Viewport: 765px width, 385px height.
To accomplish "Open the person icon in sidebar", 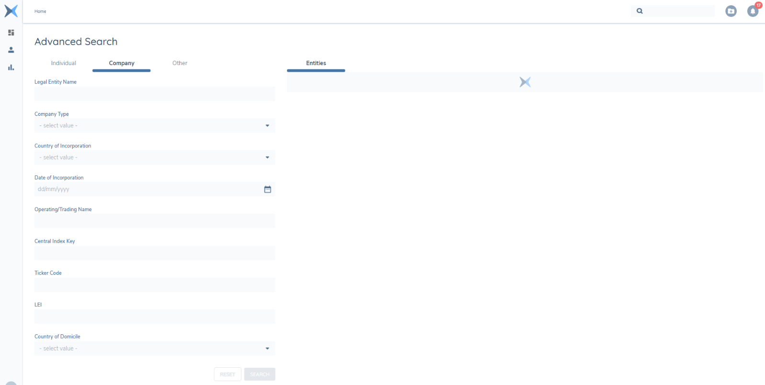I will (x=11, y=50).
